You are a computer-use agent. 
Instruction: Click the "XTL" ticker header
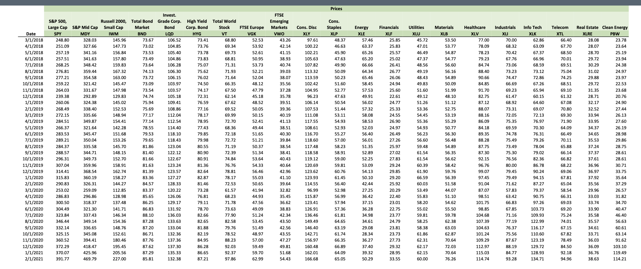point(560,34)
